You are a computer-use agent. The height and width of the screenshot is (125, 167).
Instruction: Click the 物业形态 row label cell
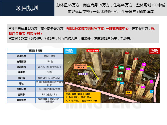pyautogui.click(x=21, y=56)
